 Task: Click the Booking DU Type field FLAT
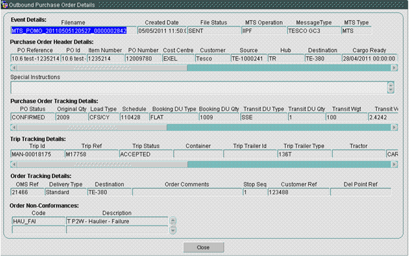(174, 117)
